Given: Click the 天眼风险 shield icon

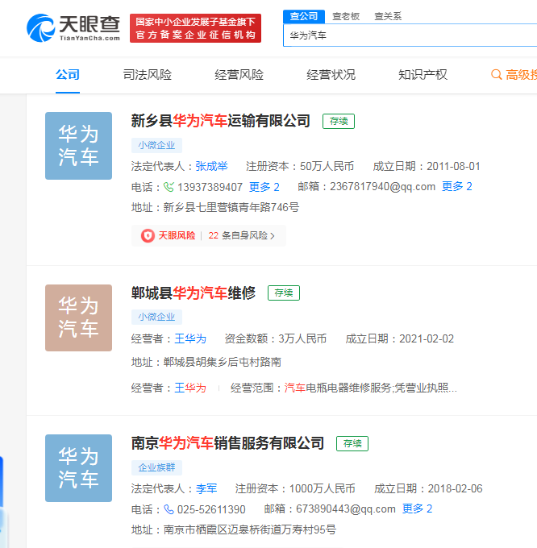Looking at the screenshot, I should [x=148, y=235].
